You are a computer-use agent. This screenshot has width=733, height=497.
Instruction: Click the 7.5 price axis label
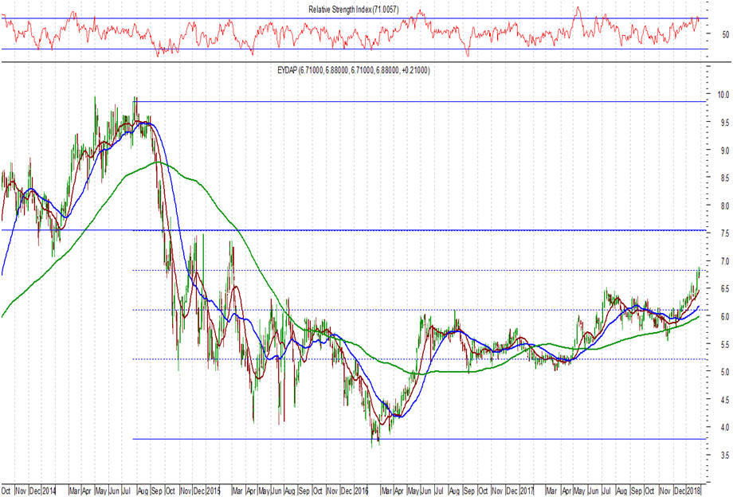click(x=724, y=233)
